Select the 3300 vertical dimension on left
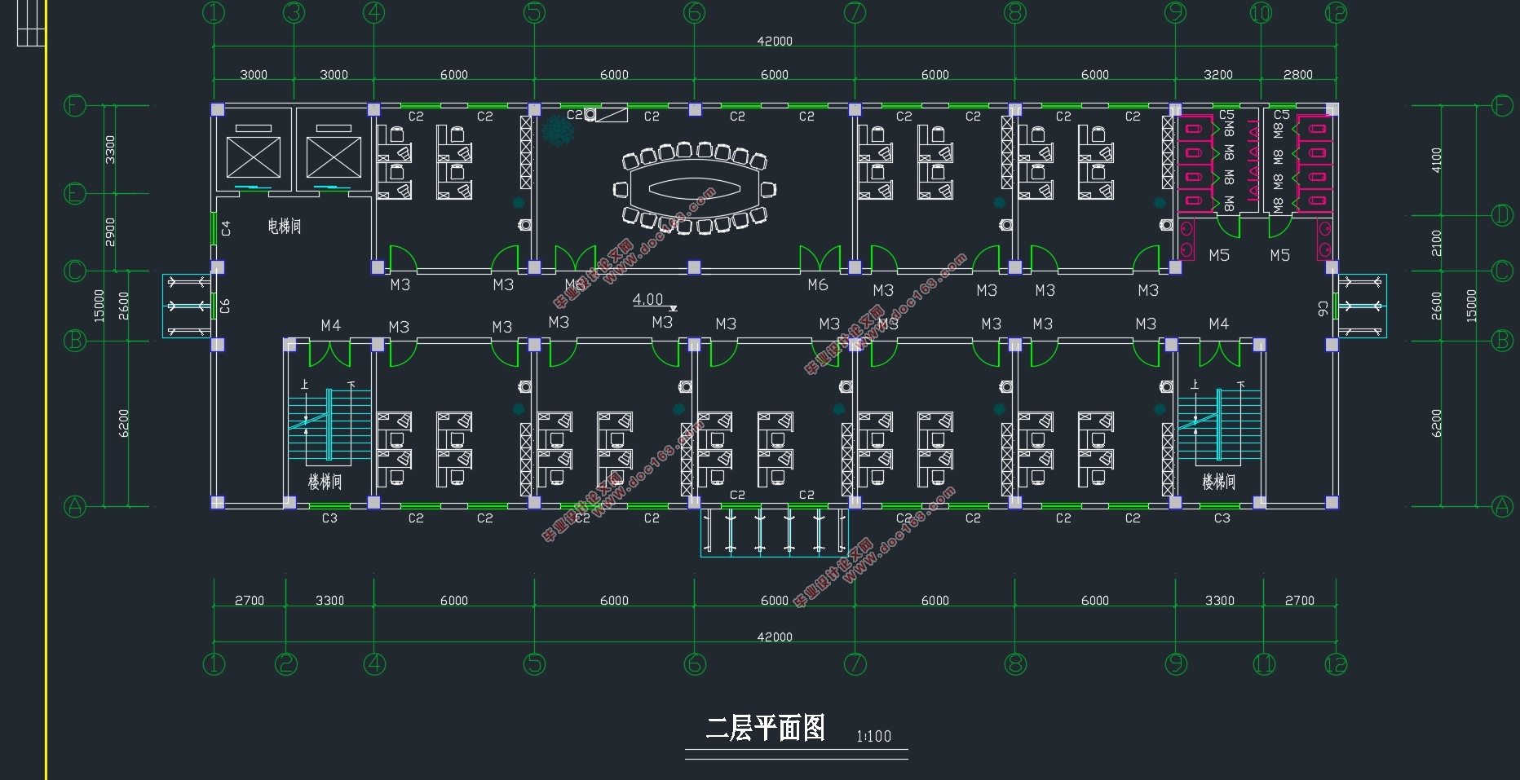The width and height of the screenshot is (1520, 780). point(111,149)
